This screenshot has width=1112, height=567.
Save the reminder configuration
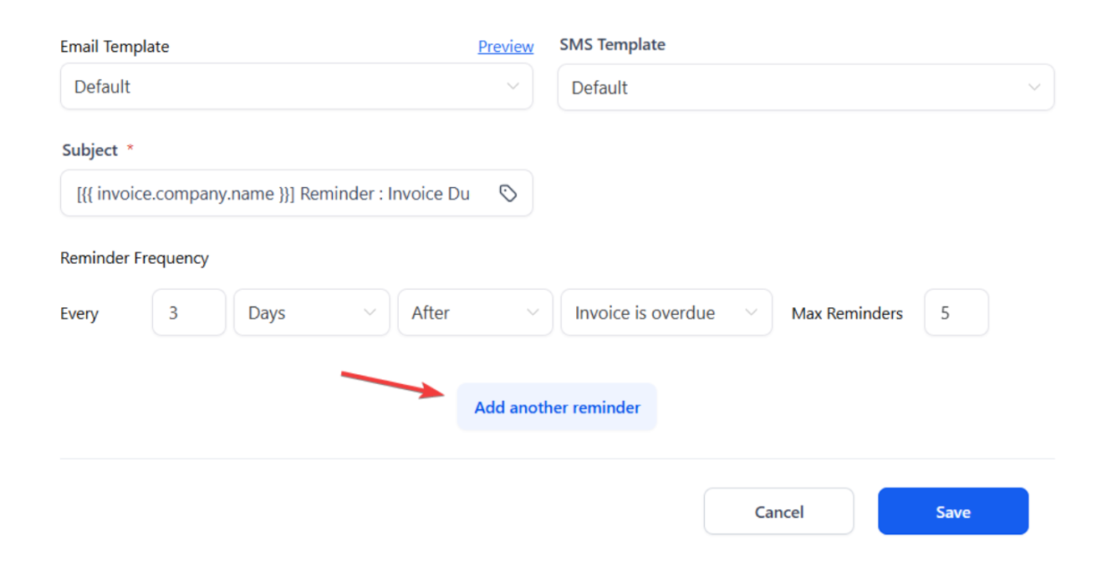click(x=952, y=512)
